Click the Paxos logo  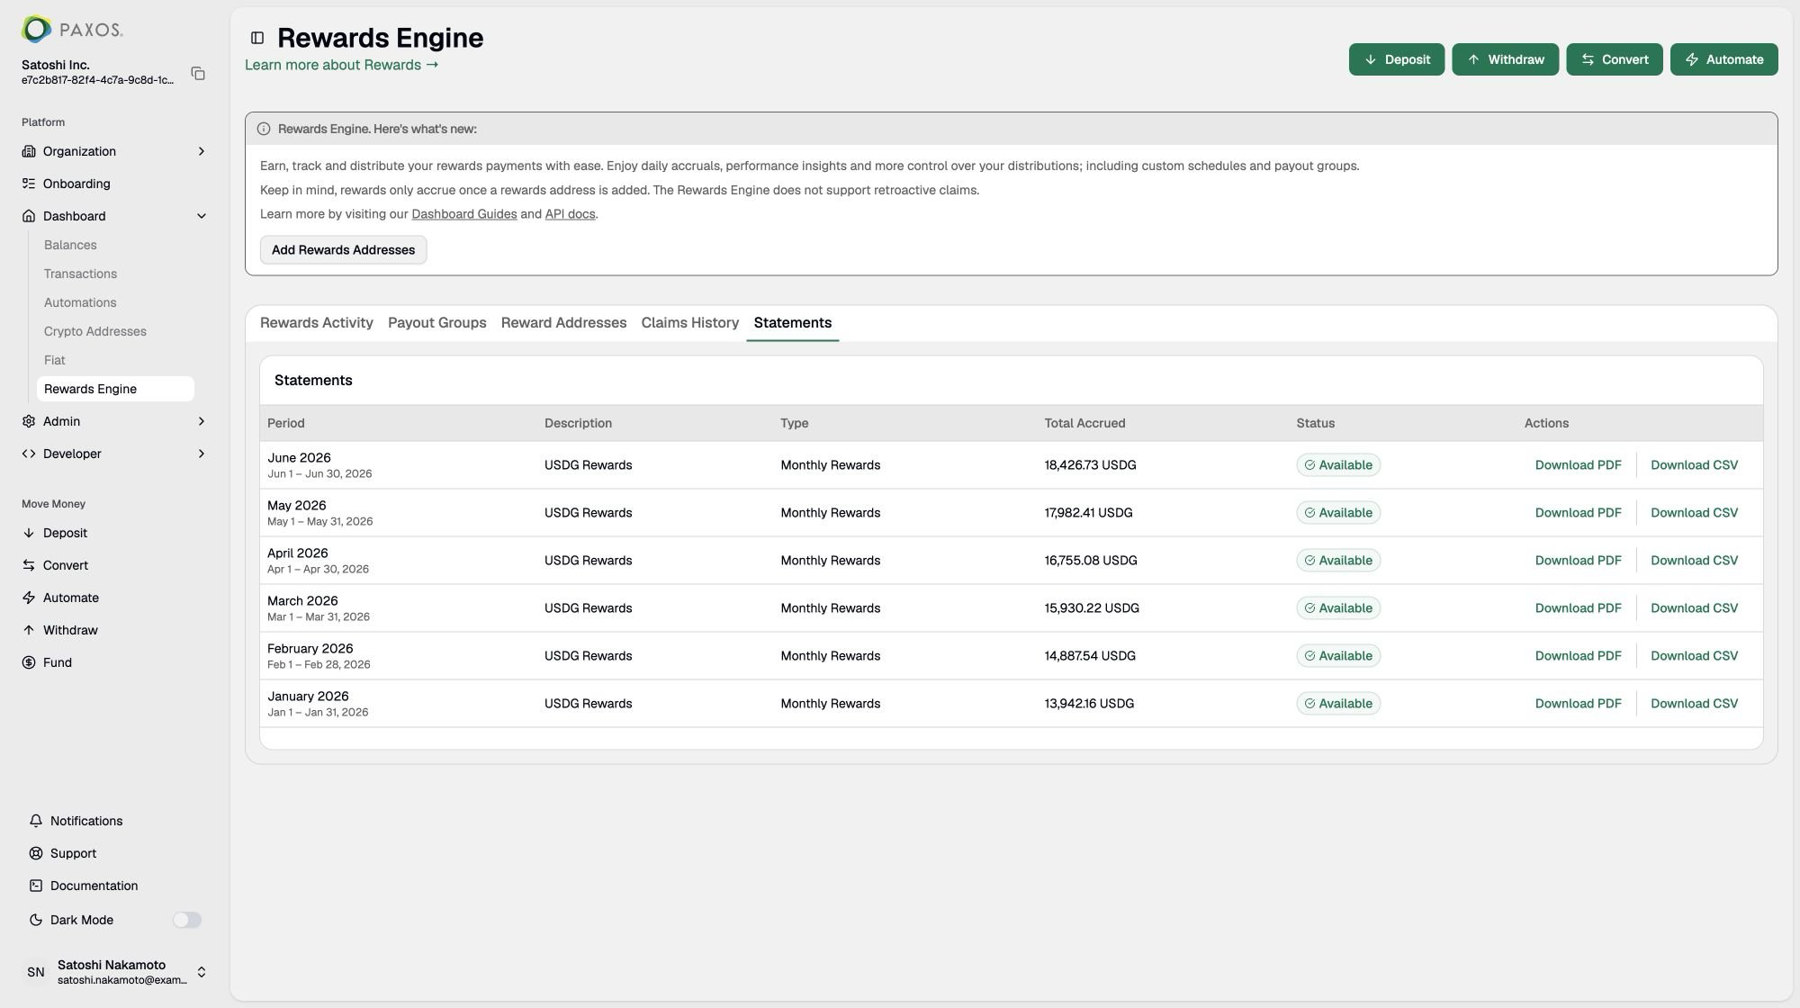72,30
